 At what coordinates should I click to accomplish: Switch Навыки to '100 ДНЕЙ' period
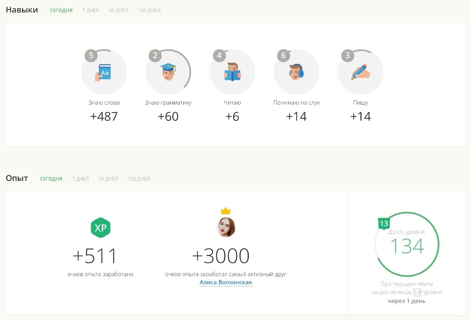[x=149, y=11]
